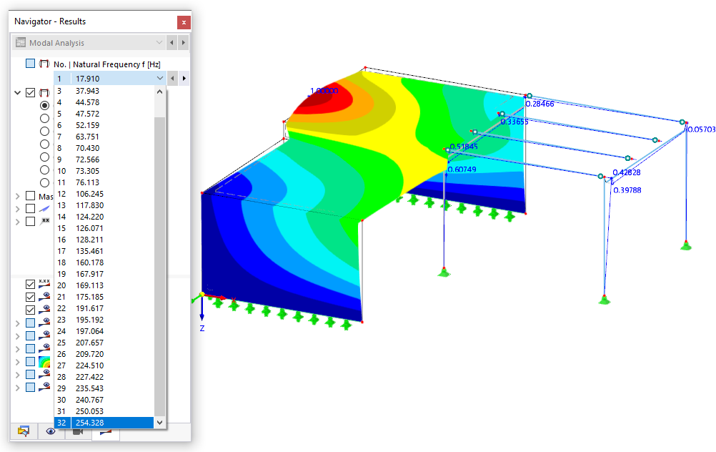Select previous mode using arrow beside 17.910
The image size is (716, 452).
tap(172, 78)
